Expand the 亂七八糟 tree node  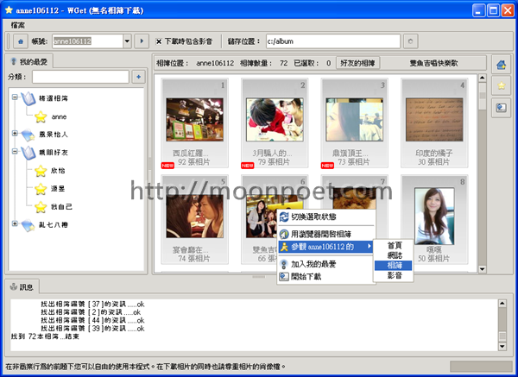15,223
